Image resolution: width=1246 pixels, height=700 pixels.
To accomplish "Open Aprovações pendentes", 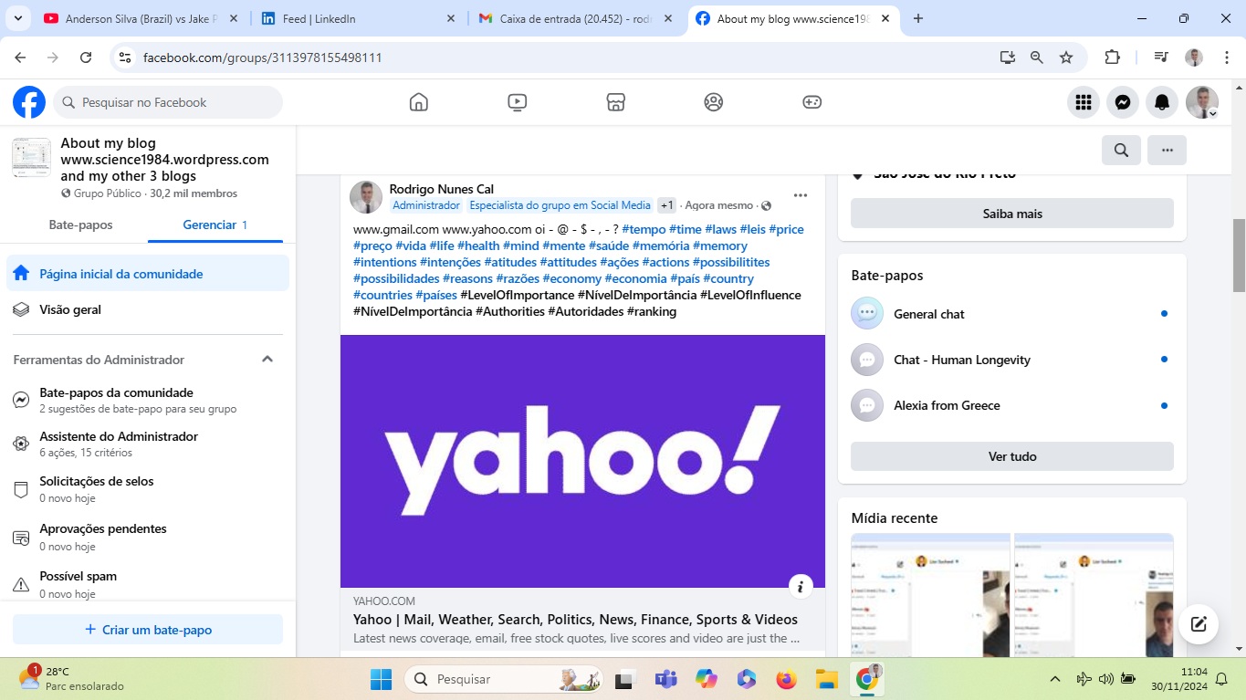I will pyautogui.click(x=148, y=537).
